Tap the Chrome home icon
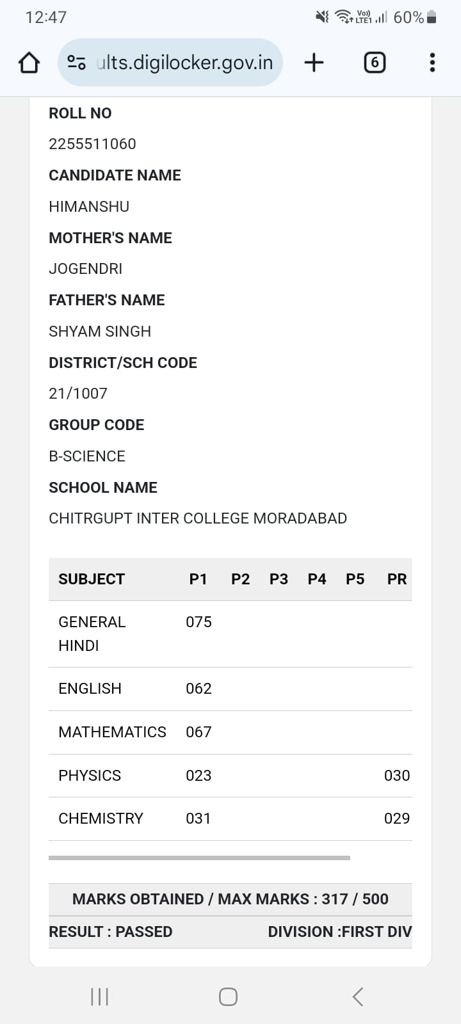The width and height of the screenshot is (461, 1024). (x=29, y=63)
